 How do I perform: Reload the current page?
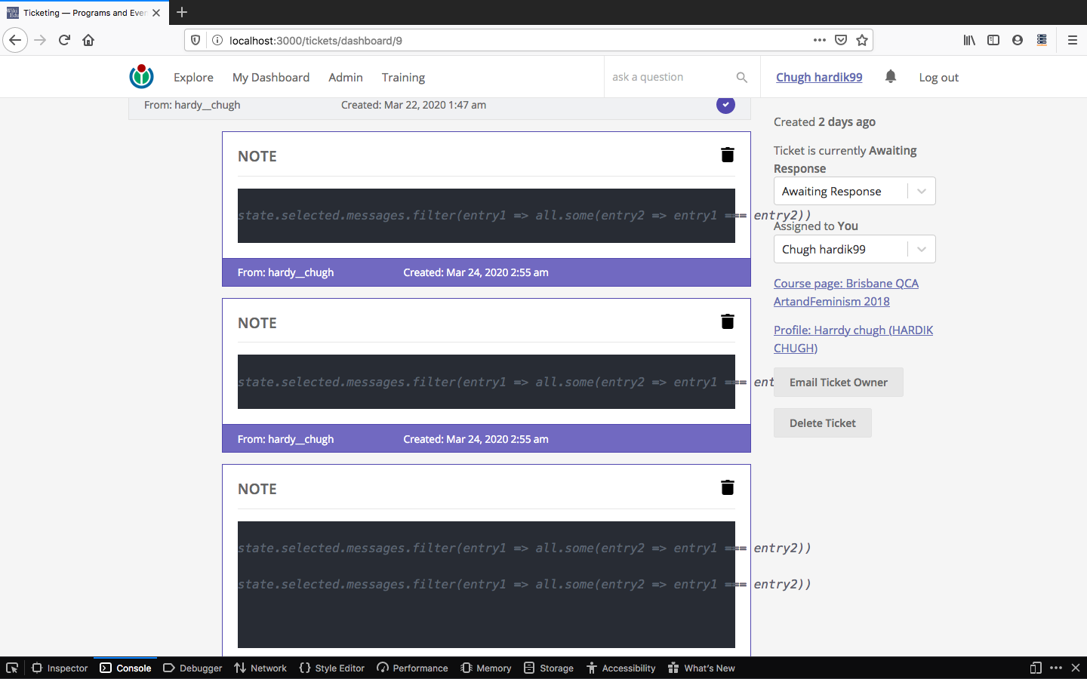(x=64, y=40)
